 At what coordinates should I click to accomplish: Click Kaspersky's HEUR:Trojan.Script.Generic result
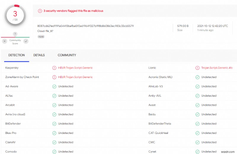(75, 68)
